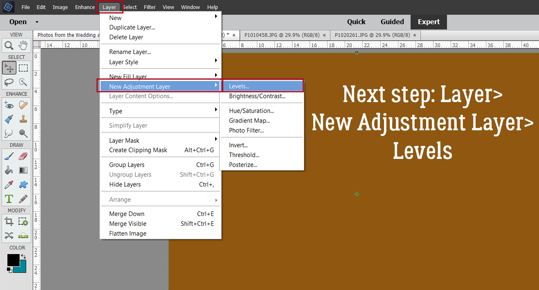Switch to Quick edit mode

click(356, 22)
